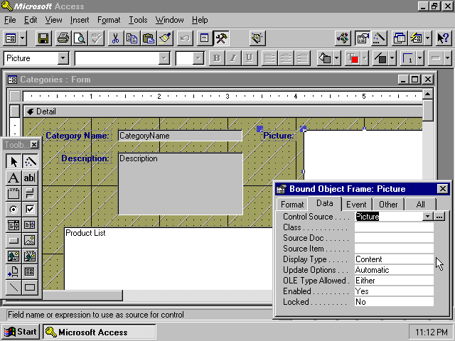The height and width of the screenshot is (341, 455).
Task: Switch to the Event tab in property sheet
Action: click(356, 205)
